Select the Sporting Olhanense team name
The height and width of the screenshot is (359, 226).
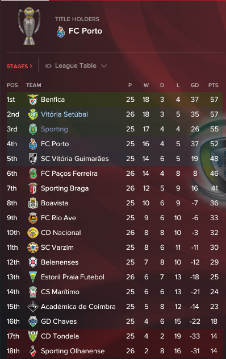click(x=73, y=351)
